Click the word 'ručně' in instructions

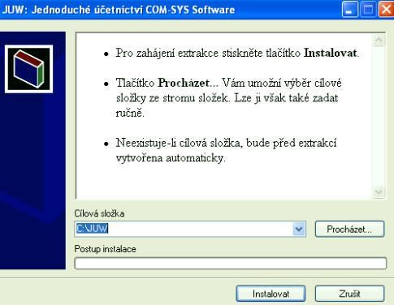129,113
